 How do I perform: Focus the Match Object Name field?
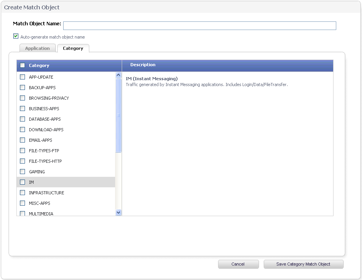pos(199,26)
